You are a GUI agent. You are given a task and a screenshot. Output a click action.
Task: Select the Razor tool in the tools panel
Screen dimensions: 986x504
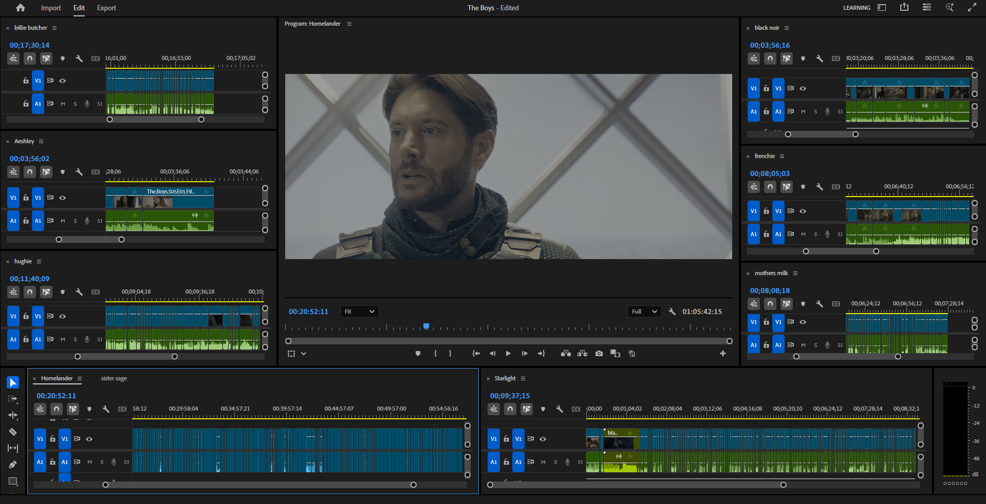tap(13, 433)
